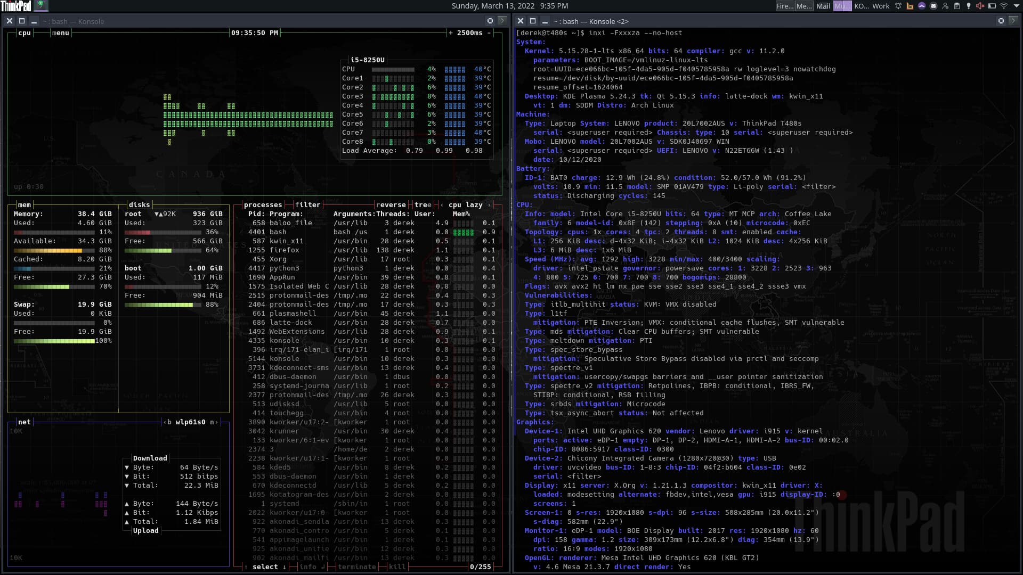The height and width of the screenshot is (575, 1023).
Task: Toggle tree view in processes
Action: pyautogui.click(x=423, y=205)
